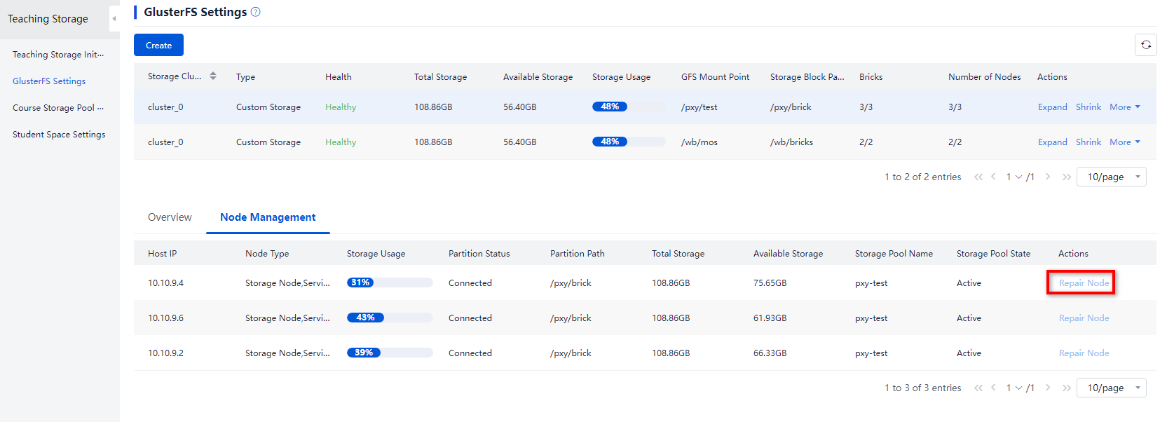
Task: Click 48% usage bar of /wb/mos cluster
Action: 629,142
